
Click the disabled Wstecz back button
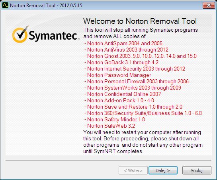133,170
